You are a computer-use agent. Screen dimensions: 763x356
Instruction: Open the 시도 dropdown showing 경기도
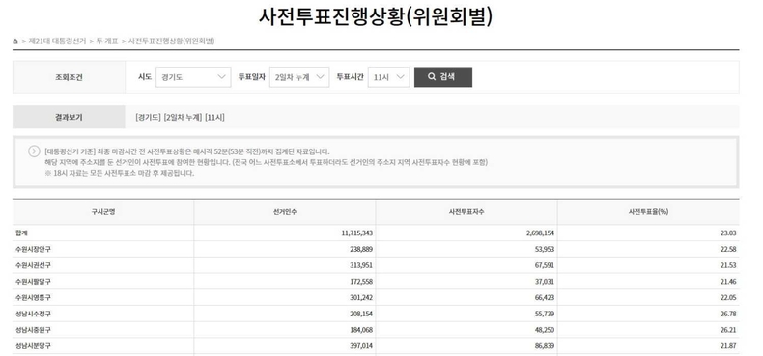[x=193, y=77]
